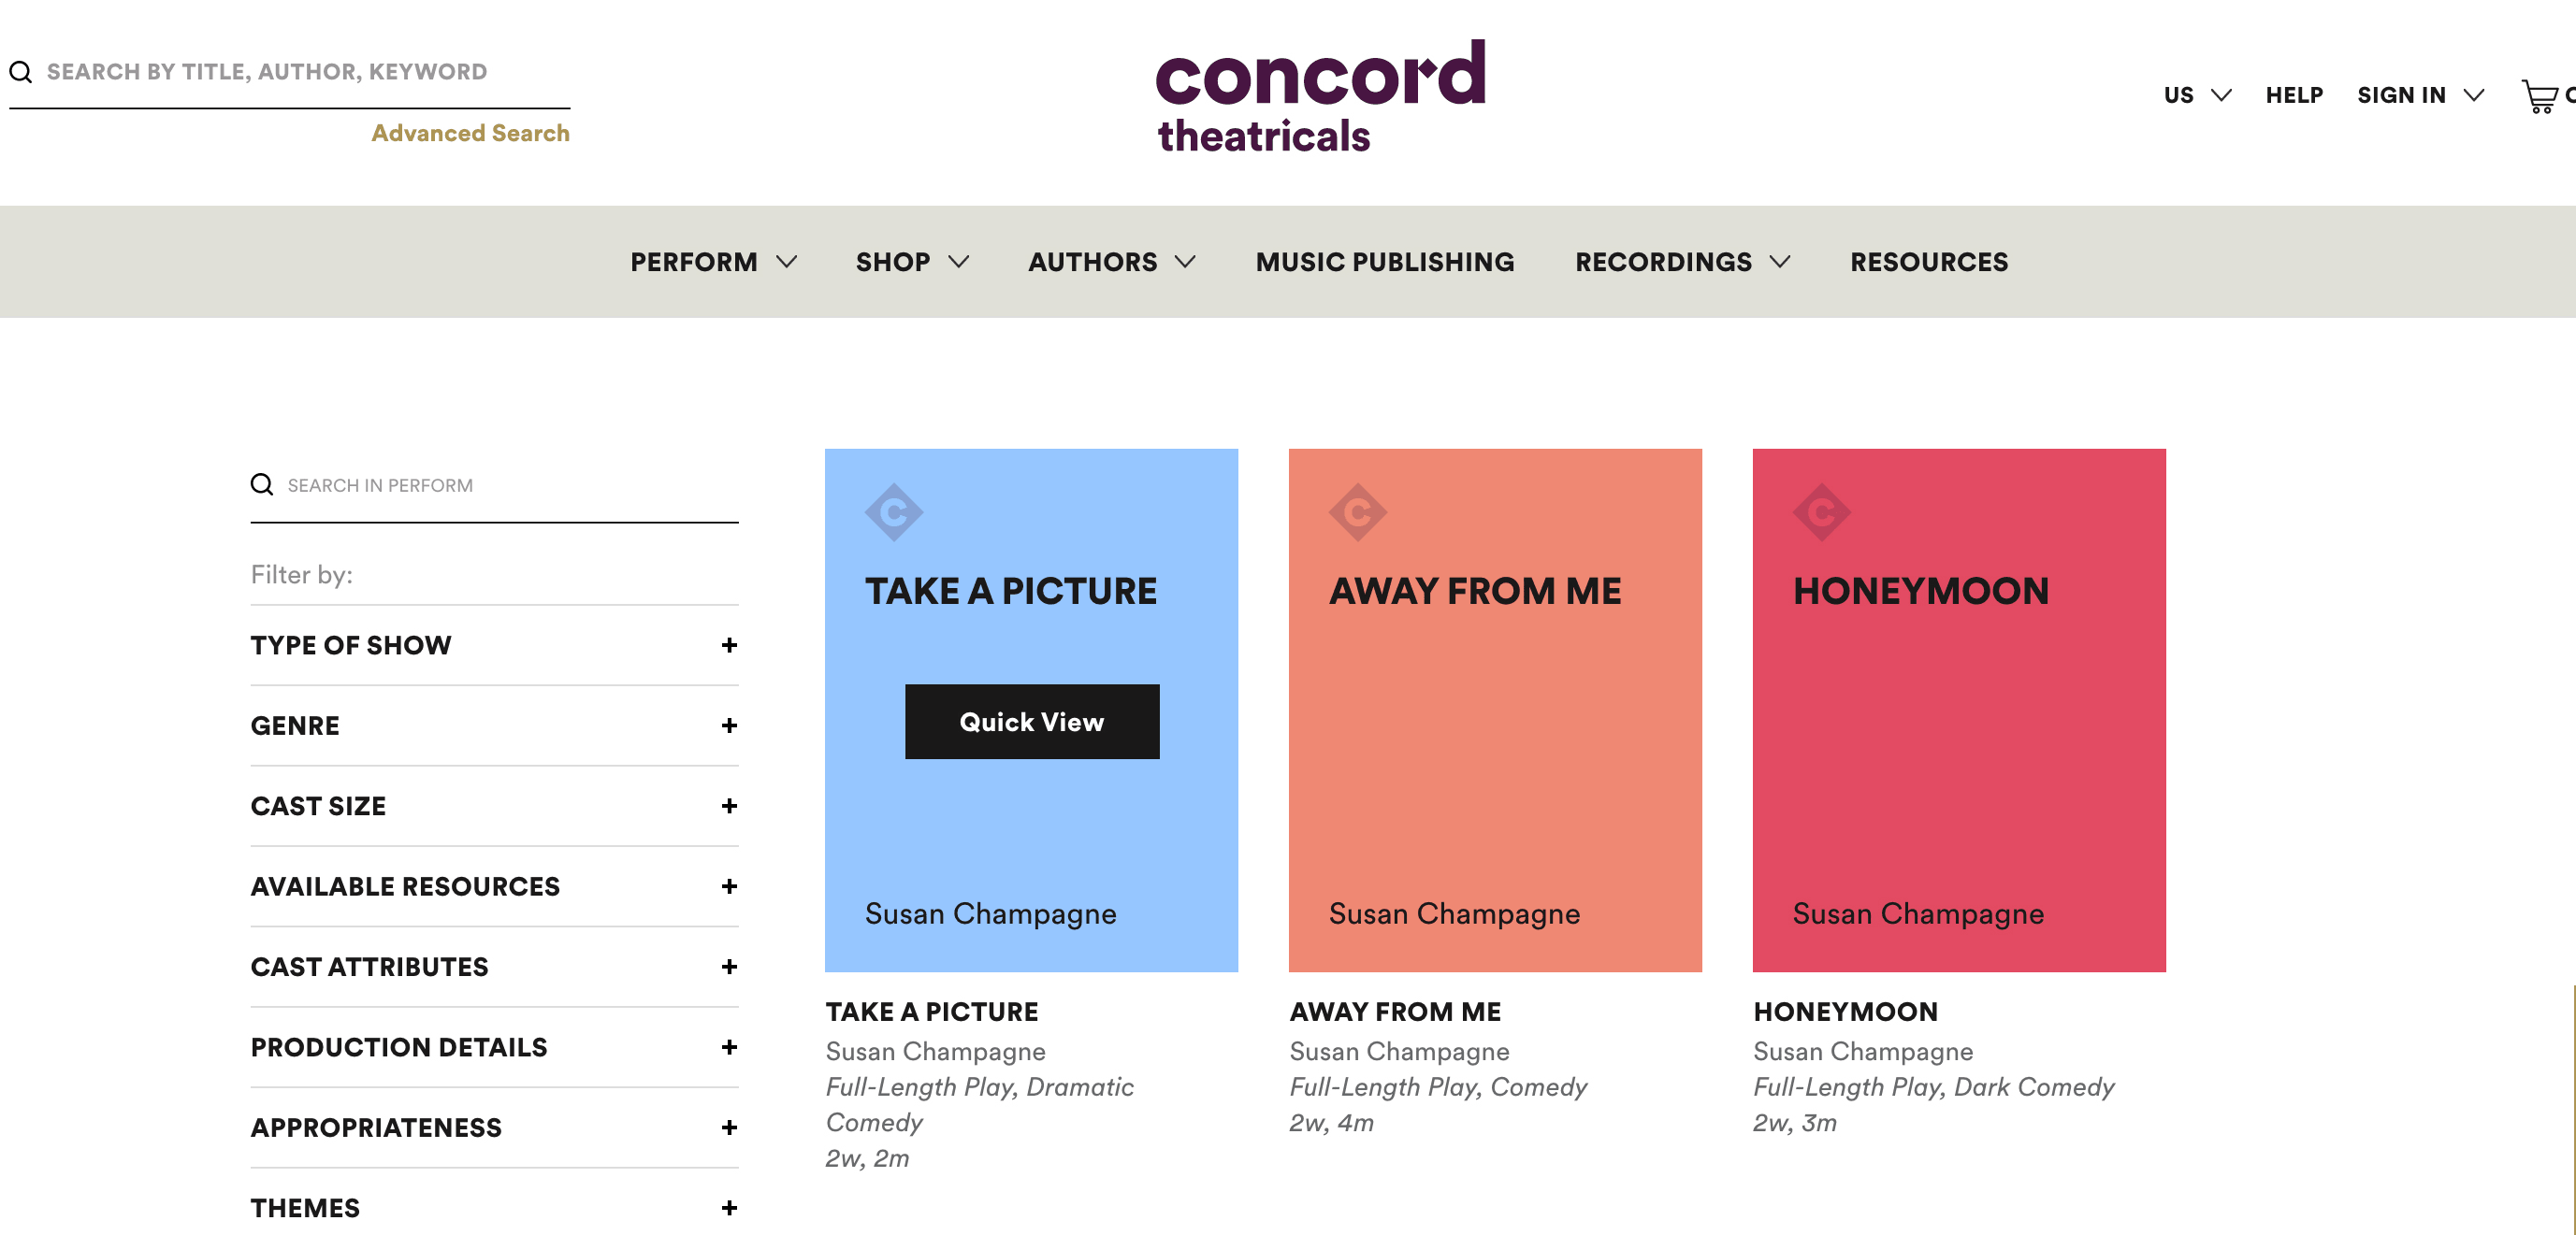This screenshot has height=1235, width=2576.
Task: Open the Music Publishing menu item
Action: click(x=1385, y=262)
